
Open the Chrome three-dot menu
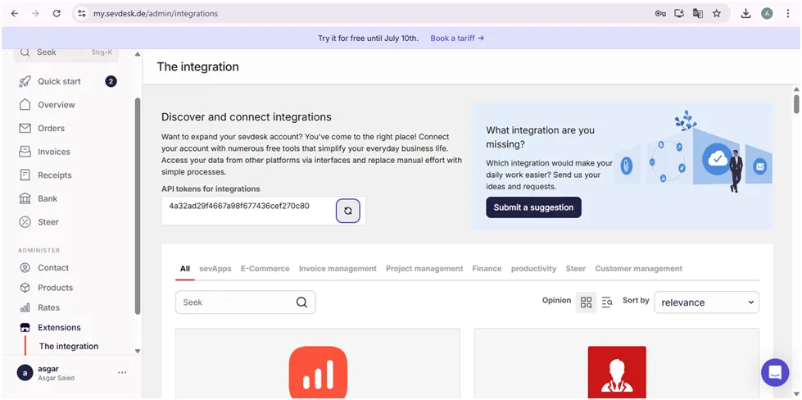tap(788, 14)
